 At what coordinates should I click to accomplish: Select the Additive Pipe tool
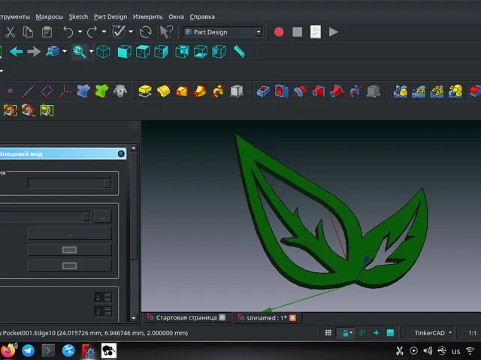tap(200, 91)
